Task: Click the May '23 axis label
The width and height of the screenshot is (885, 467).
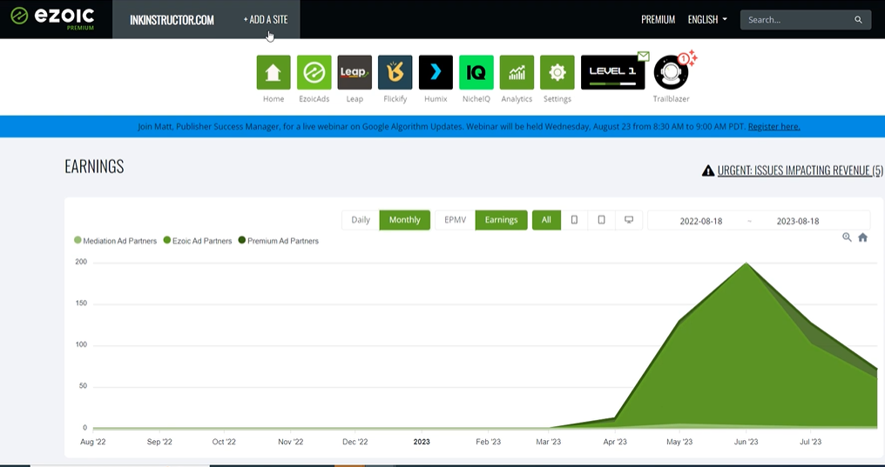Action: click(x=679, y=442)
